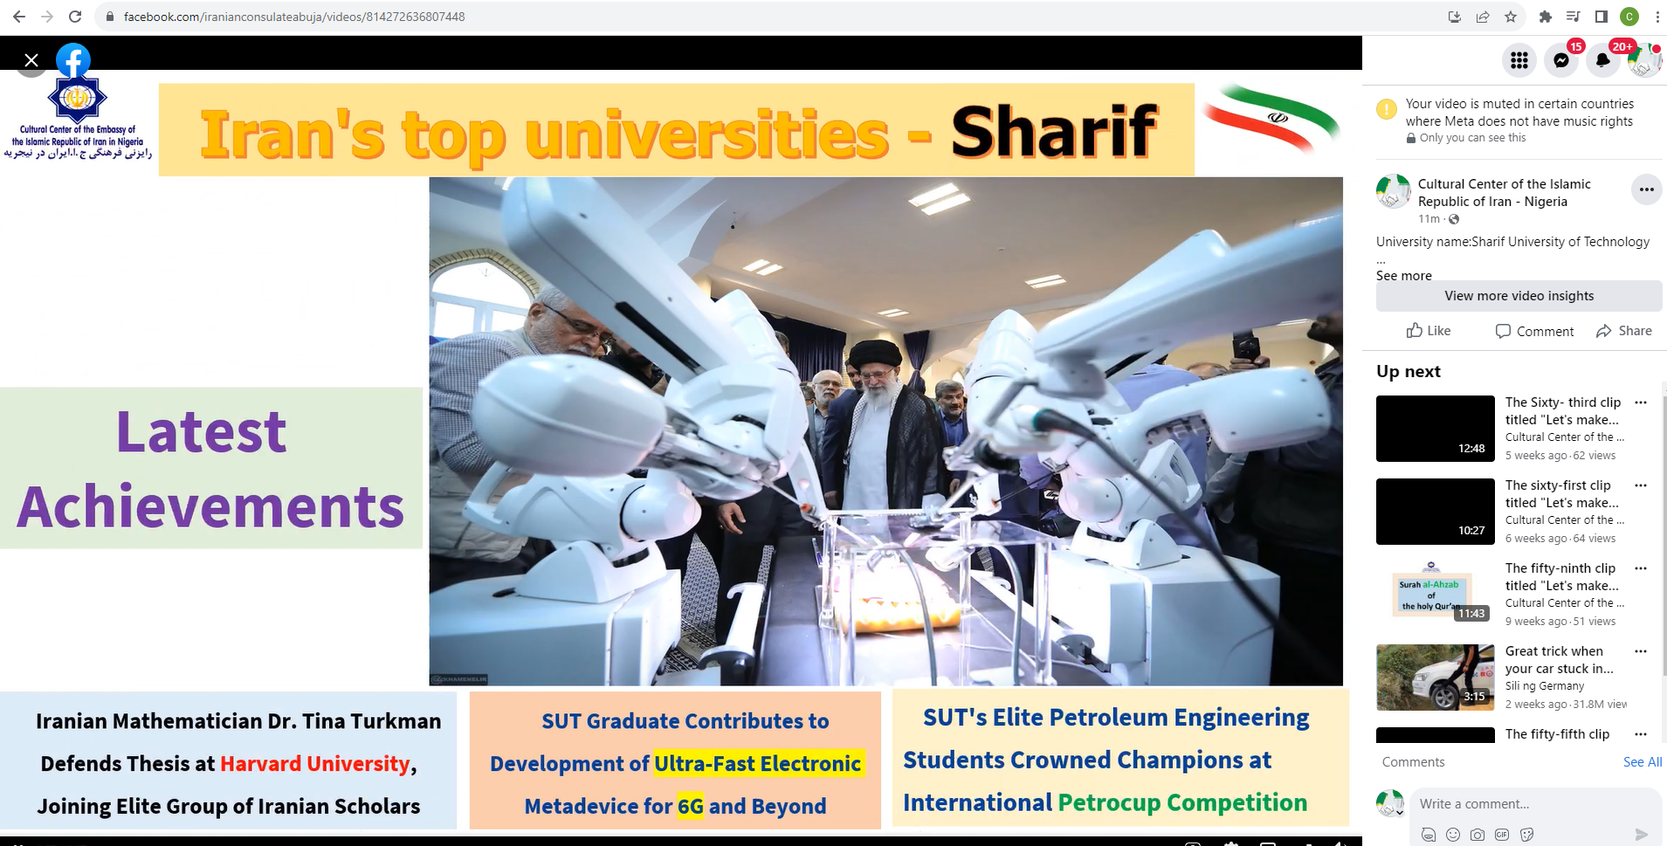Image resolution: width=1667 pixels, height=846 pixels.
Task: Click the Comment button
Action: coord(1534,331)
